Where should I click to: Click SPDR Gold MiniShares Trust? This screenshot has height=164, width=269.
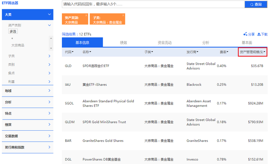104,122
